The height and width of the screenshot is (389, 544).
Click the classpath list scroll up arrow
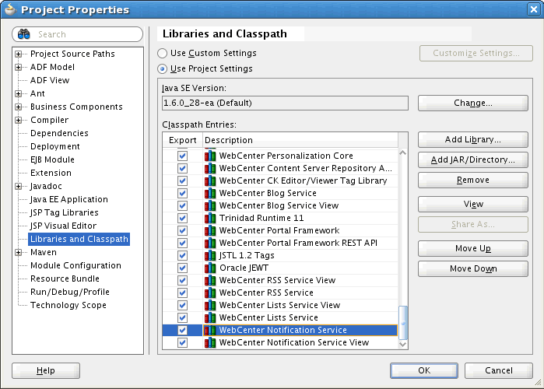point(403,153)
